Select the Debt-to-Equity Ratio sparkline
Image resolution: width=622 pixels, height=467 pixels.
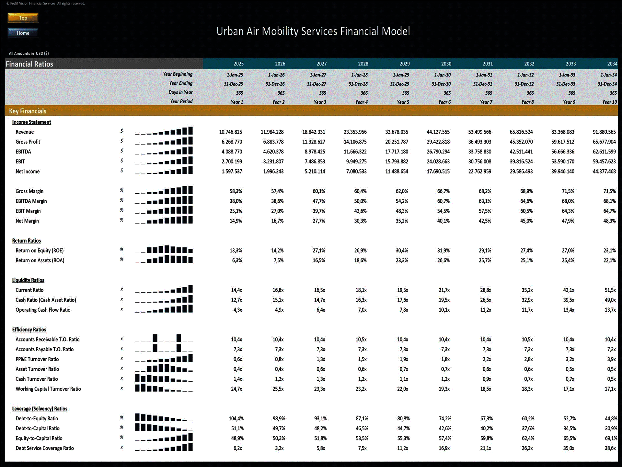(x=164, y=417)
